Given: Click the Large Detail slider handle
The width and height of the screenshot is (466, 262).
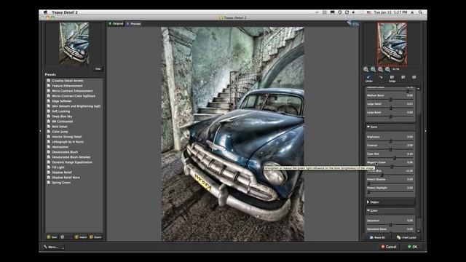Looking at the screenshot, I should 391,108.
